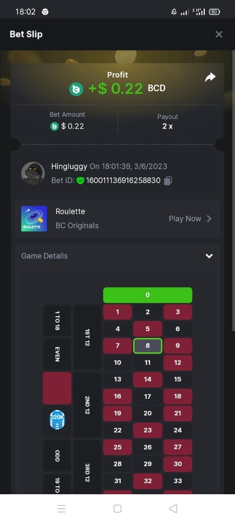Viewport: 235px width, 523px height.
Task: Close the Bet Slip panel
Action: pyautogui.click(x=219, y=34)
